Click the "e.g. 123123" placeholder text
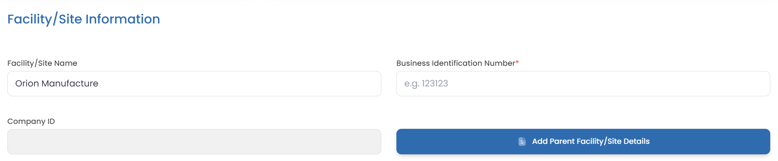This screenshot has width=778, height=161. pyautogui.click(x=426, y=84)
